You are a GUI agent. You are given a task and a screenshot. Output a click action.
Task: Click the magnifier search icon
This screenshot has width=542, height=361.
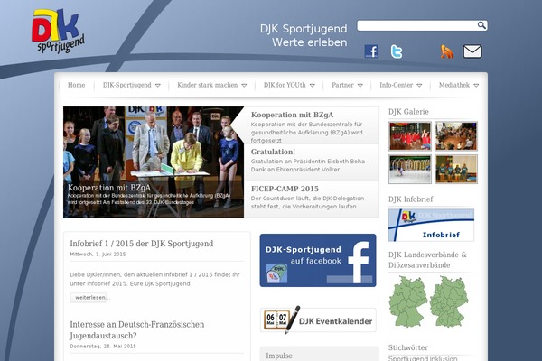[481, 25]
